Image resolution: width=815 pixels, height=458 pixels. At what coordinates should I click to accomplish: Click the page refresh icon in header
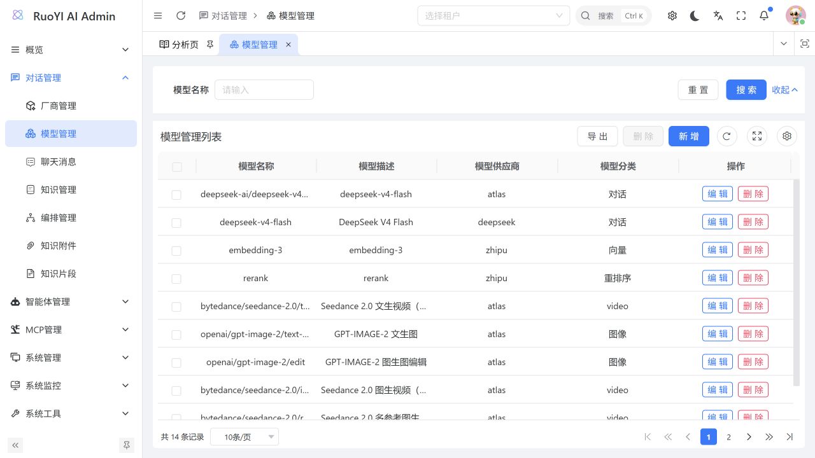click(x=181, y=16)
